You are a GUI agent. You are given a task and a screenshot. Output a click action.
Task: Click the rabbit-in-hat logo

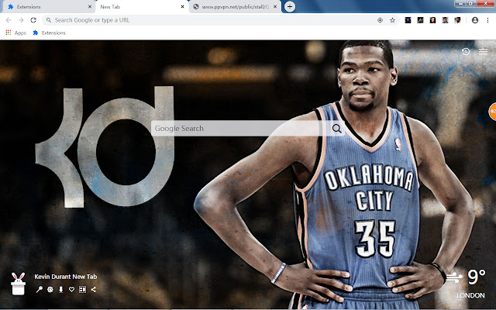(18, 284)
